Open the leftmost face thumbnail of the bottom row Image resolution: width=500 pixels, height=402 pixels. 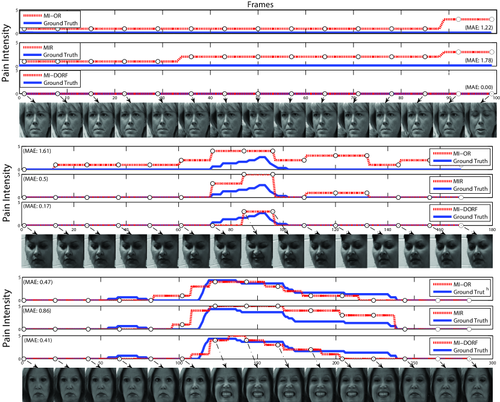(x=38, y=385)
